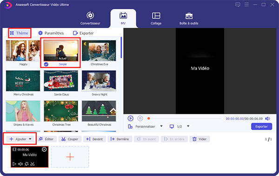Open the Paramètres sub-tab
The image size is (279, 176).
pyautogui.click(x=51, y=33)
